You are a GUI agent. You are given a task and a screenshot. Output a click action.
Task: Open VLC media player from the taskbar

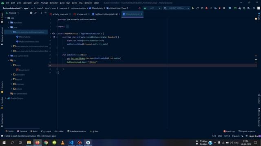(x=63, y=142)
